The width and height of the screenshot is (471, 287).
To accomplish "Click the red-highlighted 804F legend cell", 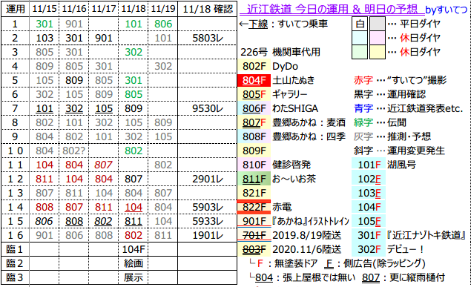I will (254, 80).
